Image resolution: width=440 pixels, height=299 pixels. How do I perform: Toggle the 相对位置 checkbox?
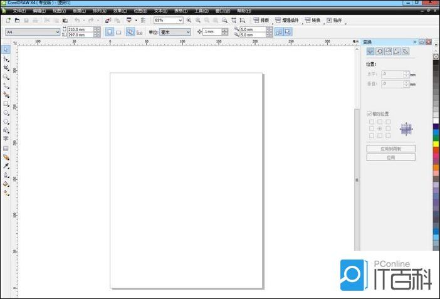tap(370, 113)
